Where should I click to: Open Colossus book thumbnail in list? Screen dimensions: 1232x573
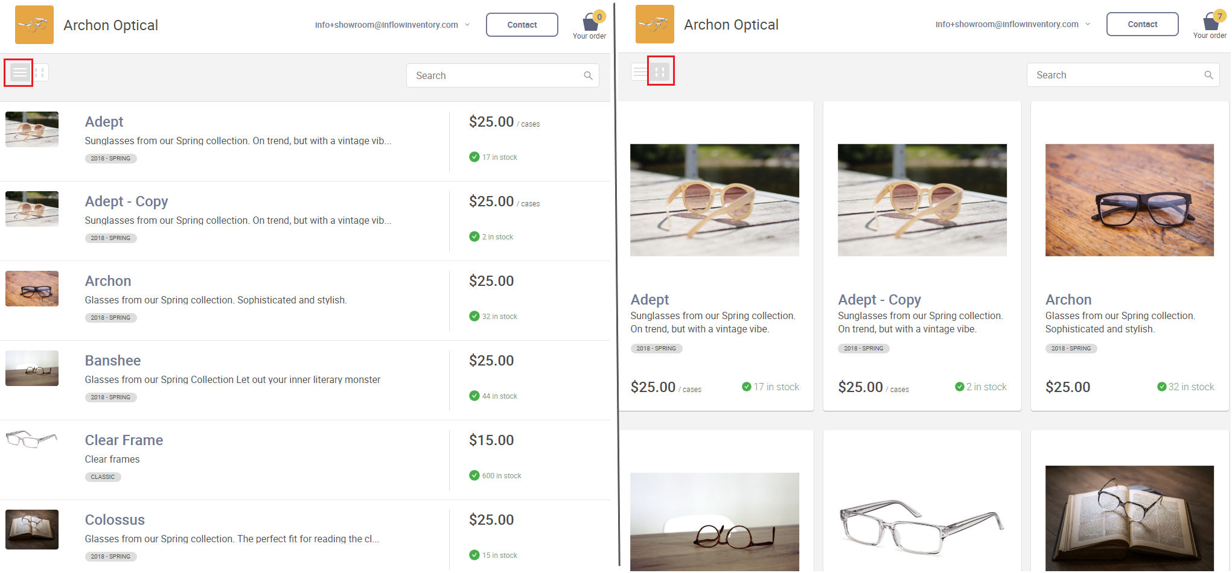coord(32,530)
